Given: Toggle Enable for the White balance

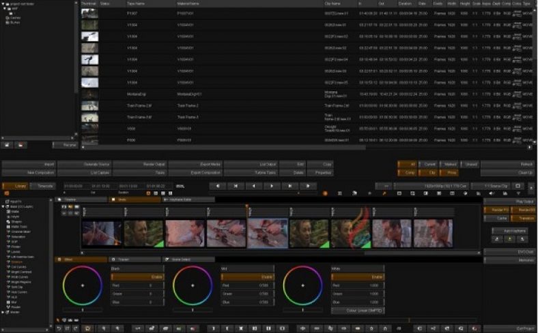Looking at the screenshot, I should pos(357,276).
